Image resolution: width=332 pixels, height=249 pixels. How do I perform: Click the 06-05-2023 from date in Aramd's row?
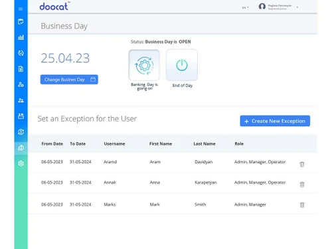pos(52,162)
